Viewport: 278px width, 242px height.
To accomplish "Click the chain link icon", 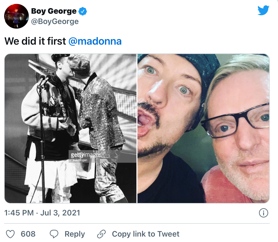I will click(x=101, y=234).
